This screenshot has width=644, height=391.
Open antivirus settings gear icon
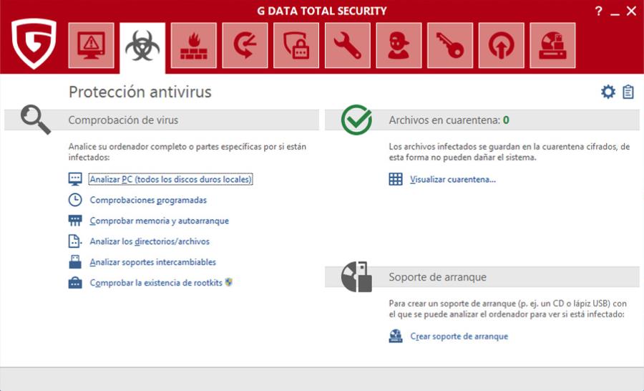coord(608,92)
